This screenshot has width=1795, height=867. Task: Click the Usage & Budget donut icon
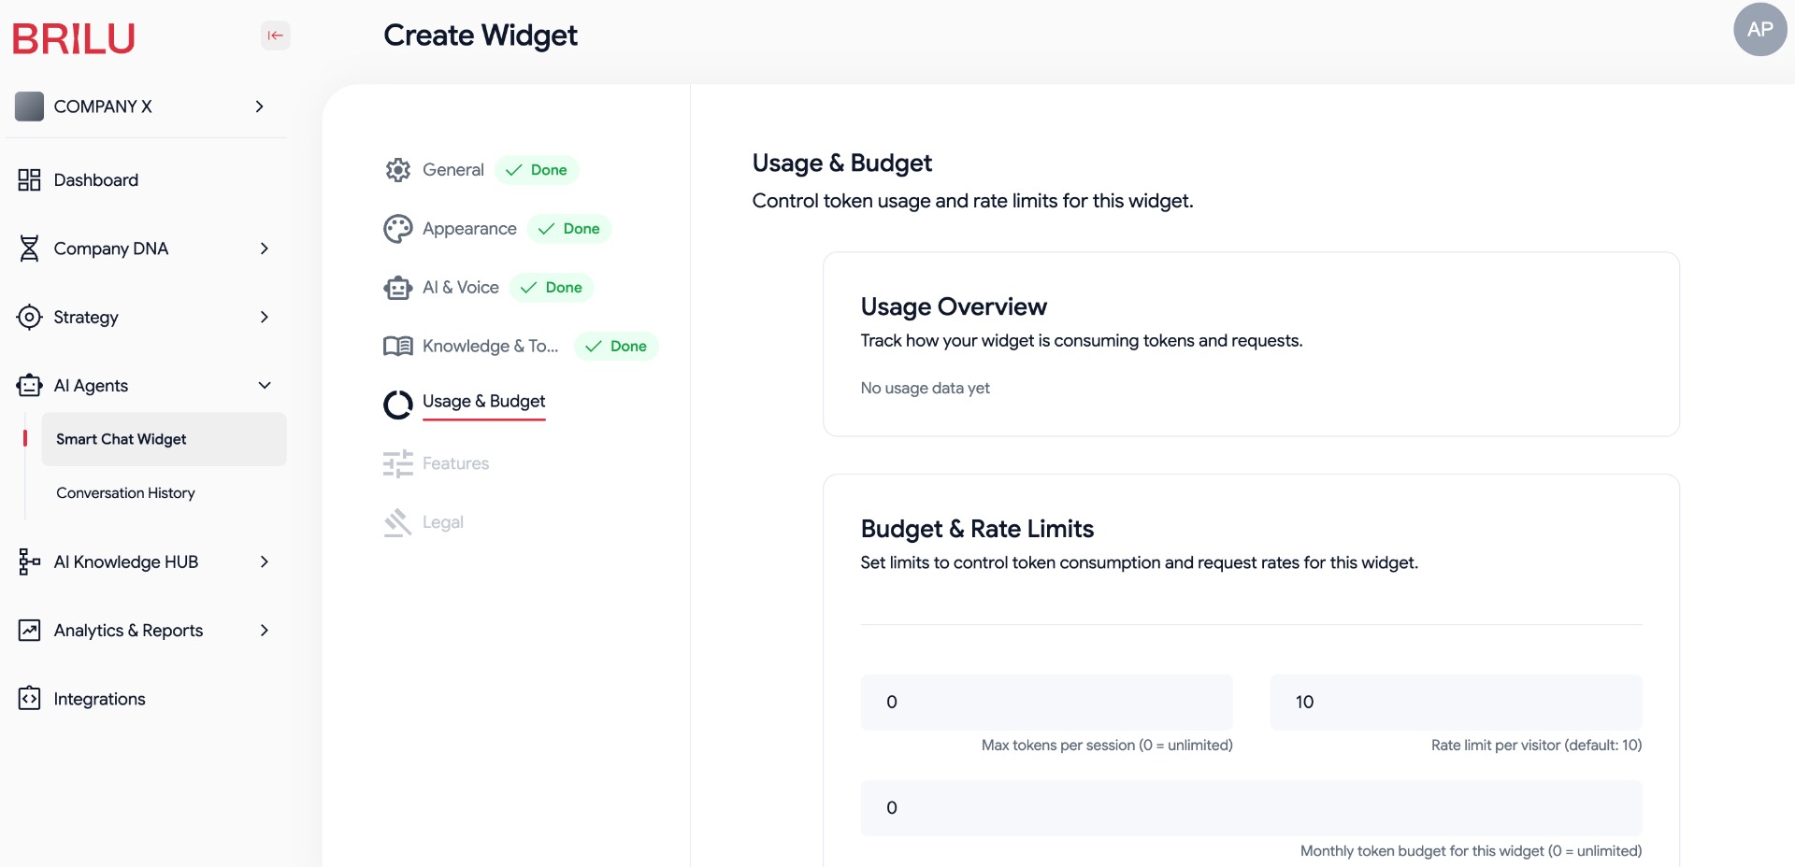point(398,405)
